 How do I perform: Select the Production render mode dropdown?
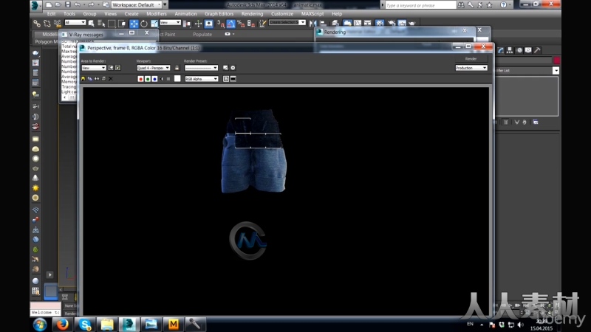[471, 68]
